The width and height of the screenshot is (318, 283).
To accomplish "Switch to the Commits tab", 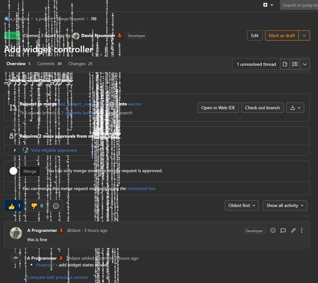I will tap(49, 64).
